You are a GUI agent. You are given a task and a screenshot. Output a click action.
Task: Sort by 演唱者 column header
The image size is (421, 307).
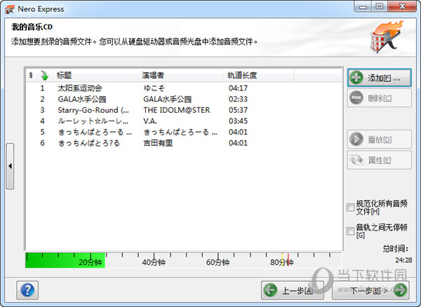[x=181, y=75]
